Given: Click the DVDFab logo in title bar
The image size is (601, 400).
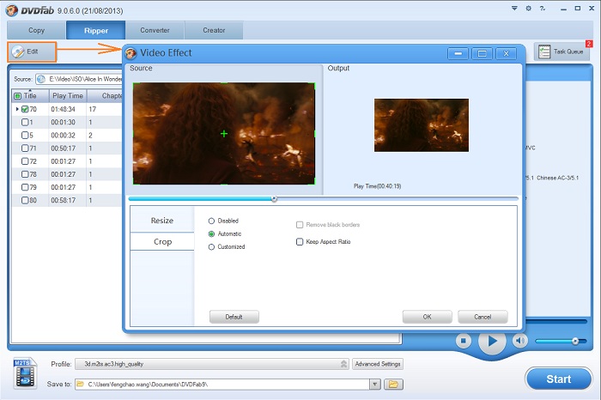Looking at the screenshot, I should point(12,10).
